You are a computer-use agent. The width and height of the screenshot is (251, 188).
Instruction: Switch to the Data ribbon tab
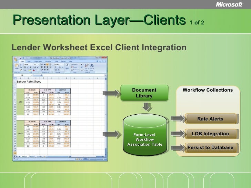click(56, 61)
